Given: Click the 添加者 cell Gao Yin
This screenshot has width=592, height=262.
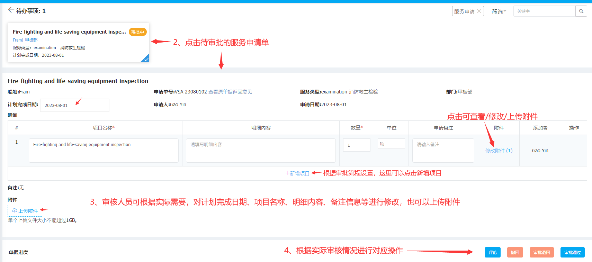Looking at the screenshot, I should coord(540,151).
